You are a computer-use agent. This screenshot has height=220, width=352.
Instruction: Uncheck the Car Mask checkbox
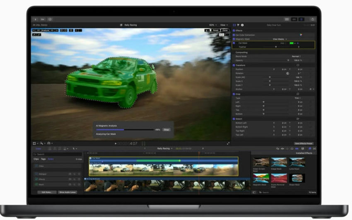click(x=234, y=43)
